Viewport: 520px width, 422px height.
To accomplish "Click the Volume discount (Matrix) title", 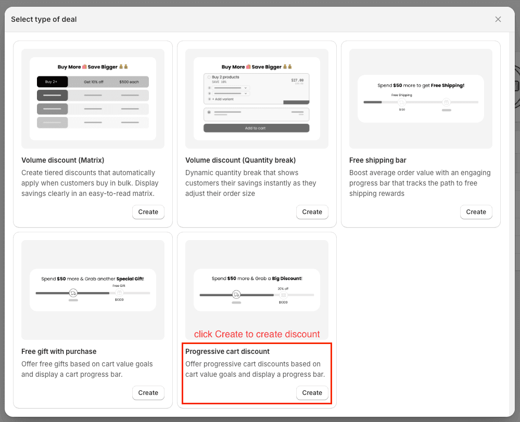I will (x=62, y=160).
